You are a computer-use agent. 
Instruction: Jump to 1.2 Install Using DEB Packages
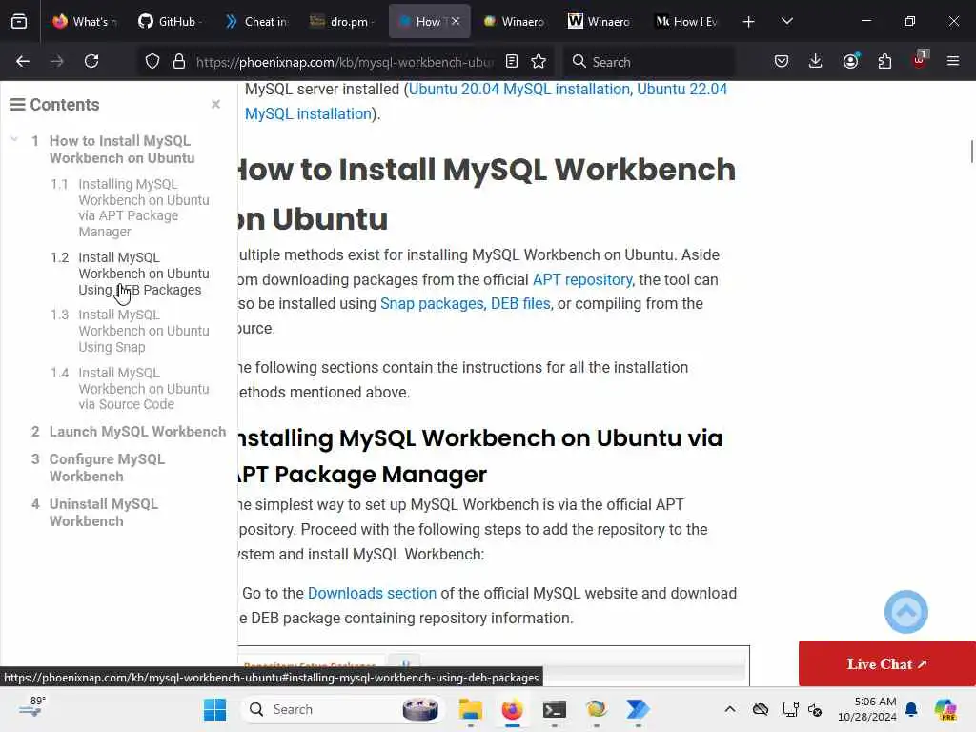pyautogui.click(x=144, y=274)
